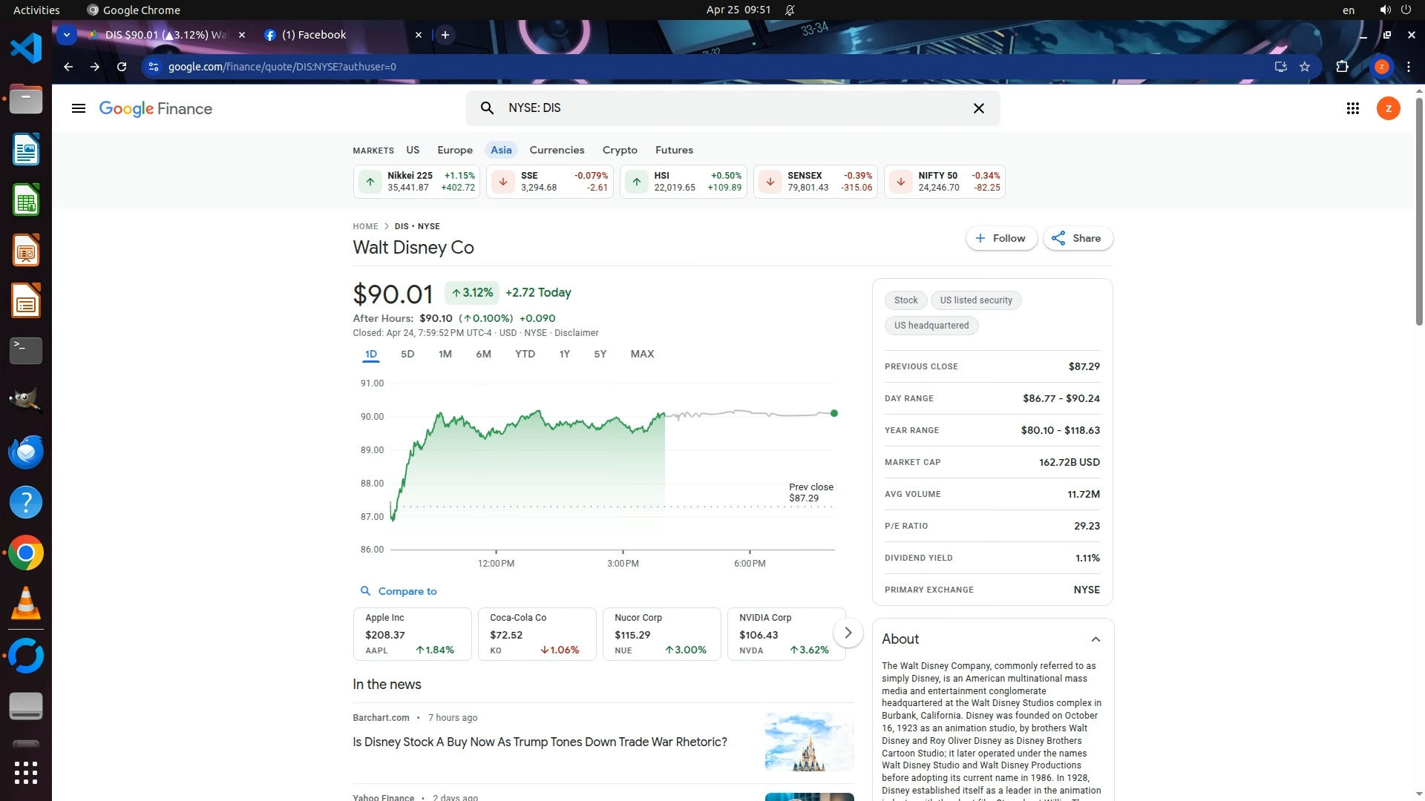Click the Compare to link
The width and height of the screenshot is (1425, 801).
[x=407, y=591]
